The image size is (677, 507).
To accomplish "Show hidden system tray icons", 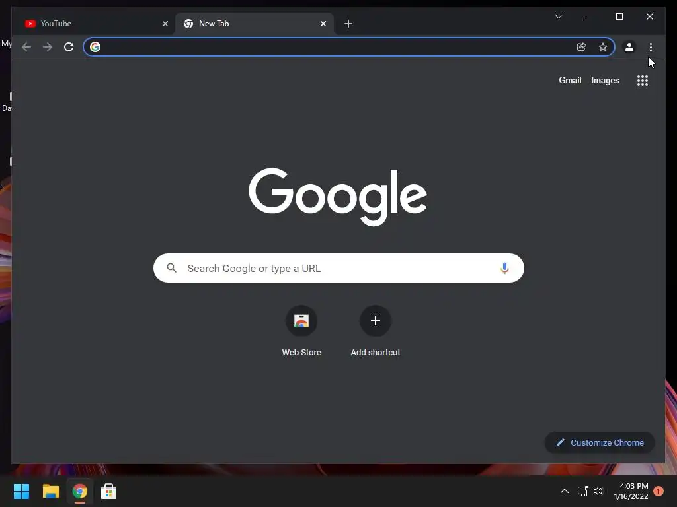I will (565, 491).
